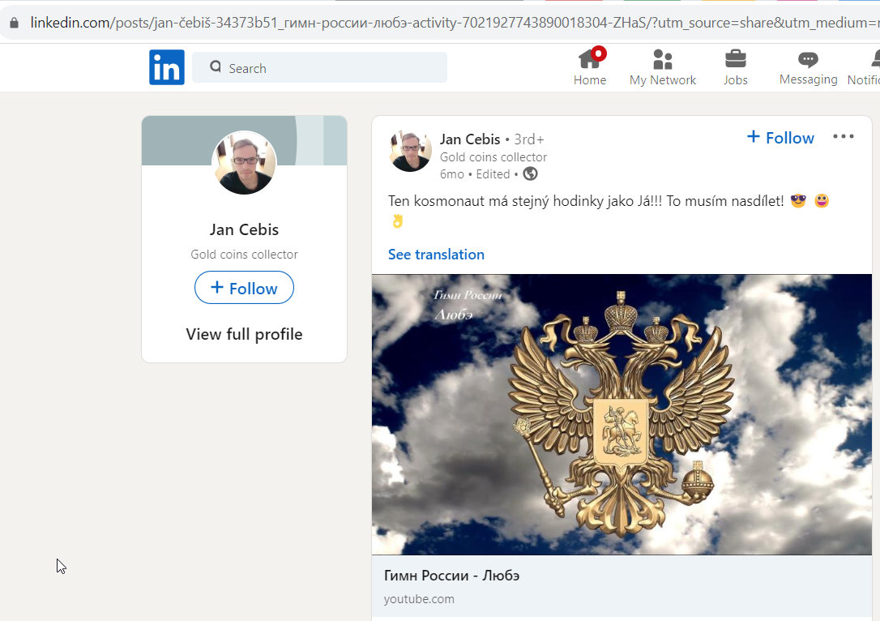Follow Jan Cebis from the post header
The height and width of the screenshot is (621, 880).
(780, 138)
